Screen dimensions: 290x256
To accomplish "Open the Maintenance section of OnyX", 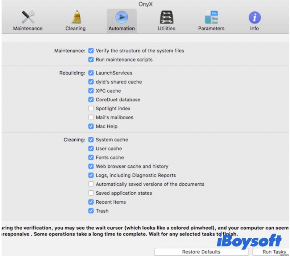I will click(x=28, y=19).
